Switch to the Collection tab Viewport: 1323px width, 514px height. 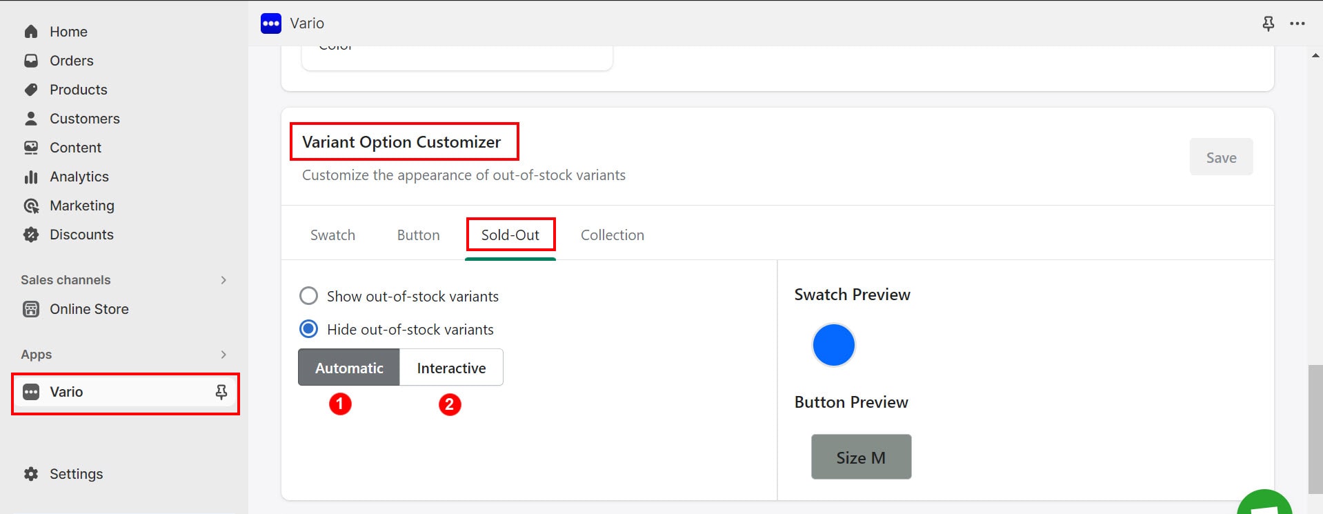(613, 235)
